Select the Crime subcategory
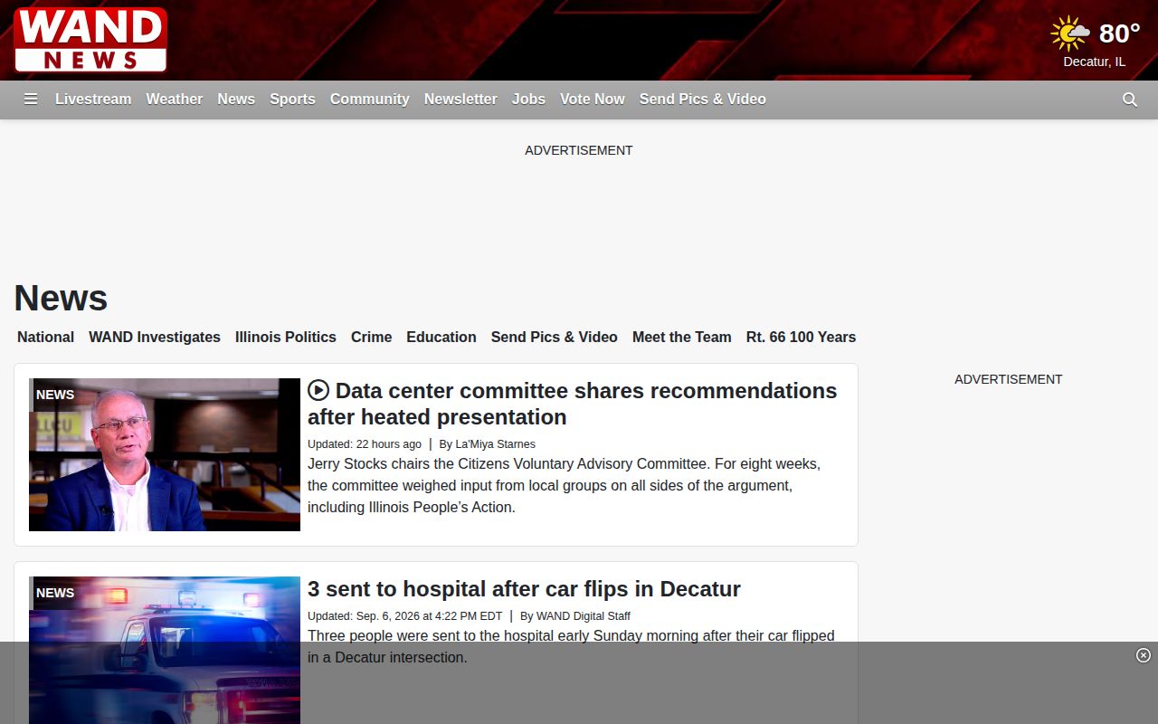 [x=372, y=337]
